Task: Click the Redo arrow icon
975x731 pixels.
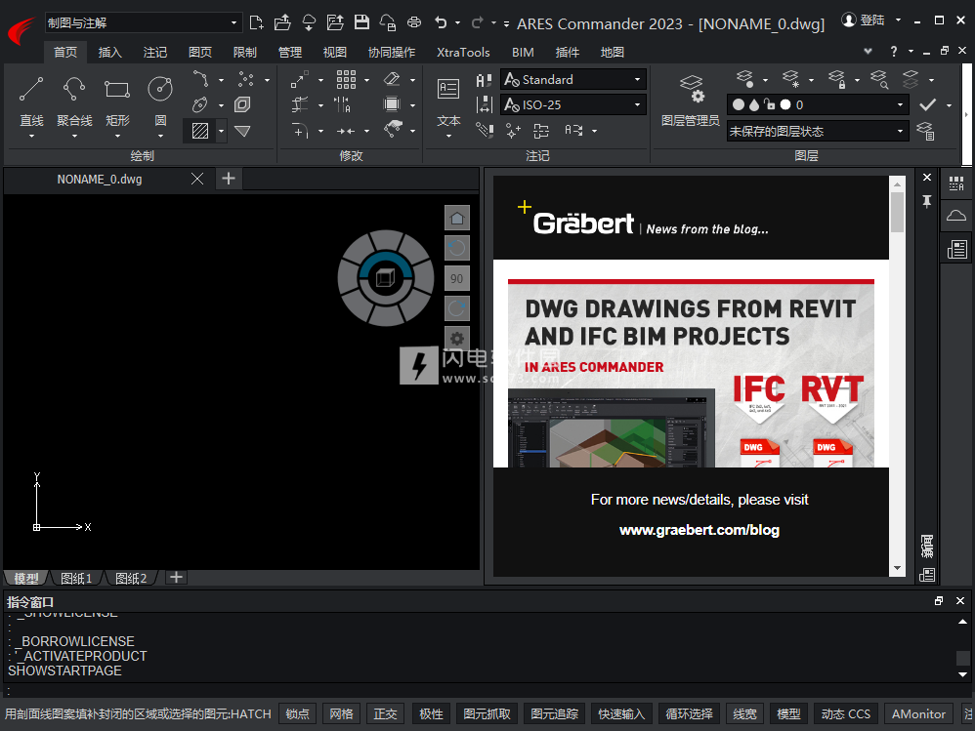Action: point(478,23)
